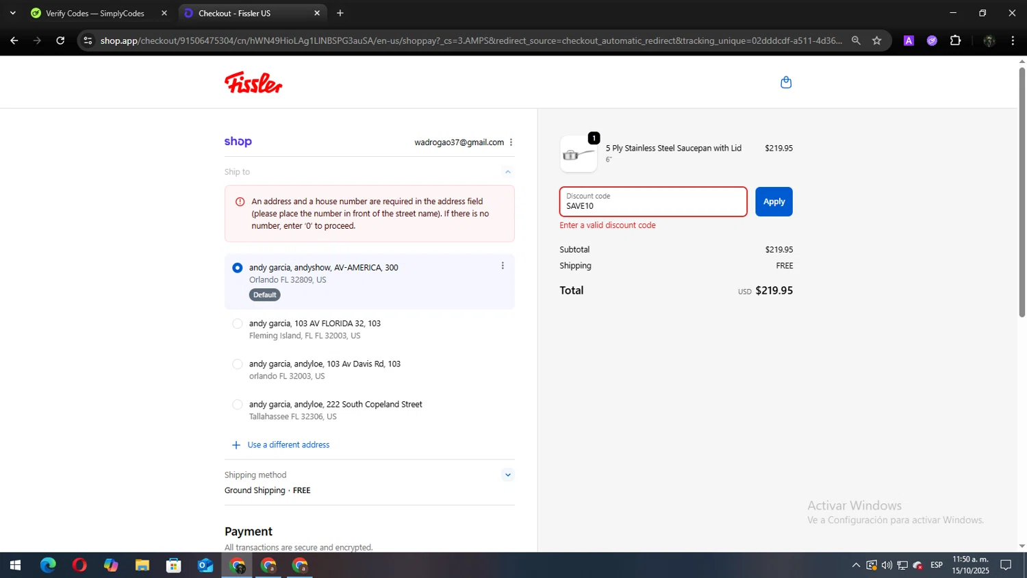Expand the Shipping method section
Viewport: 1027px width, 578px height.
(x=507, y=475)
